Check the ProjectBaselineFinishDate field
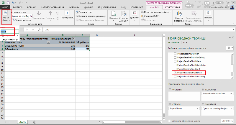Screen dimensions: 236x125 175,61
